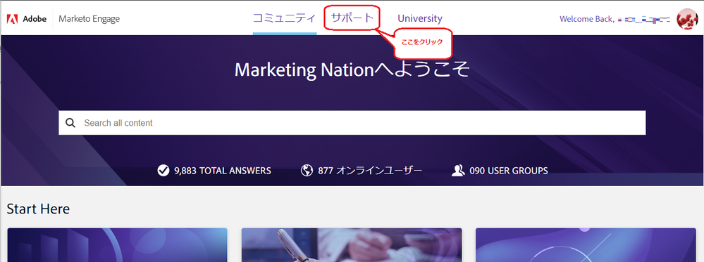704x262 pixels.
Task: Open the user avatar profile picture
Action: pos(687,19)
